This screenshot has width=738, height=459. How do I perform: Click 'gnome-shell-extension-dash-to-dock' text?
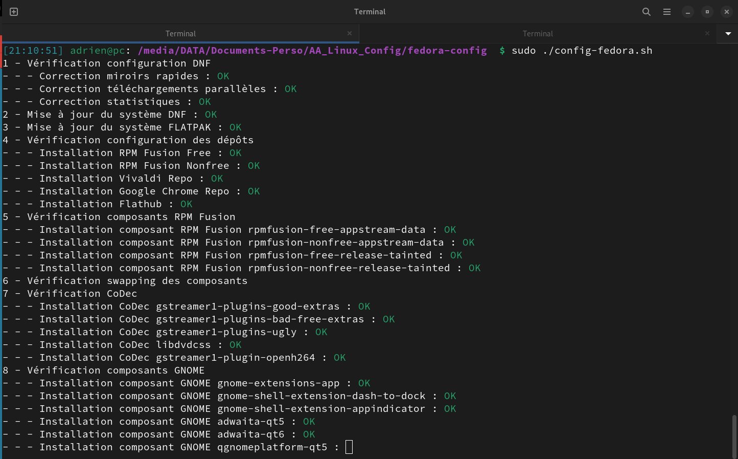pos(321,396)
